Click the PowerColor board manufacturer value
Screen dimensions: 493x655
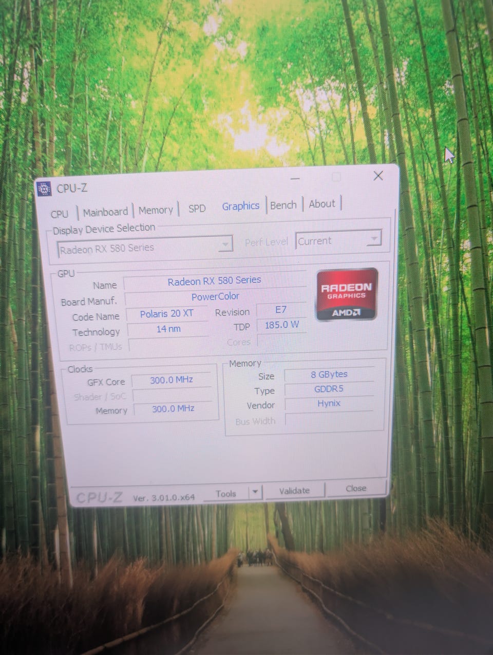point(215,296)
